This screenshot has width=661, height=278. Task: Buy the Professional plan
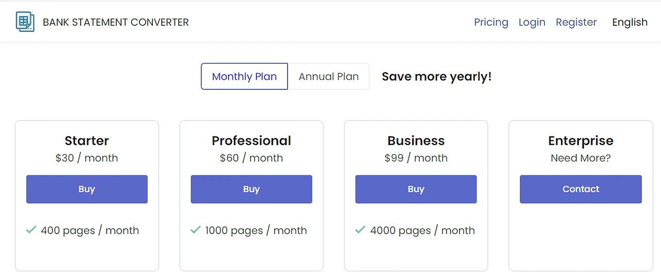tap(251, 189)
